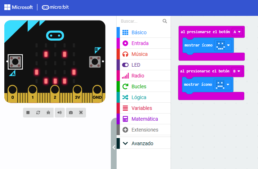This screenshot has height=169, width=258.
Task: Take a simulator screenshot with camera icon
Action: coord(71,112)
